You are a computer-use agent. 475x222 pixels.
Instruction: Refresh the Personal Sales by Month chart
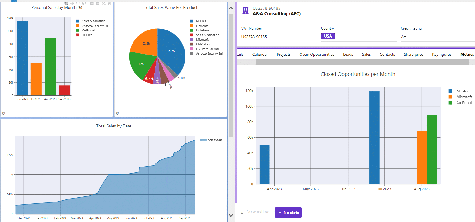click(3, 113)
